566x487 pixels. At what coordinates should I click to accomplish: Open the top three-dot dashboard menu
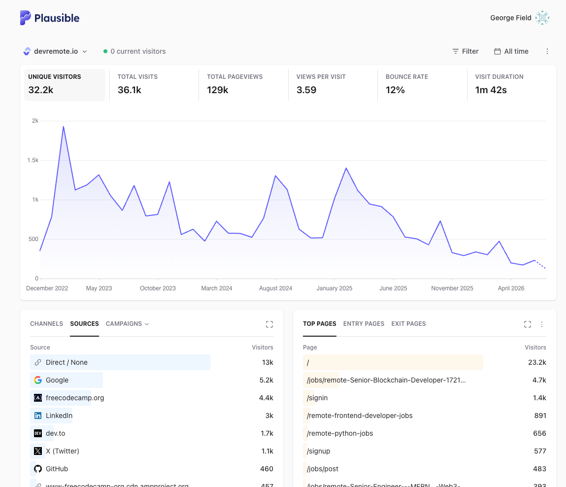point(547,51)
